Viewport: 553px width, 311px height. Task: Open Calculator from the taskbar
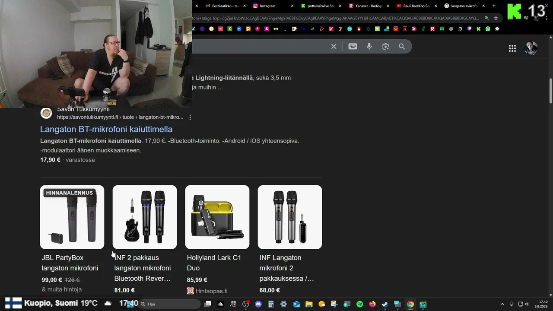pos(271,304)
